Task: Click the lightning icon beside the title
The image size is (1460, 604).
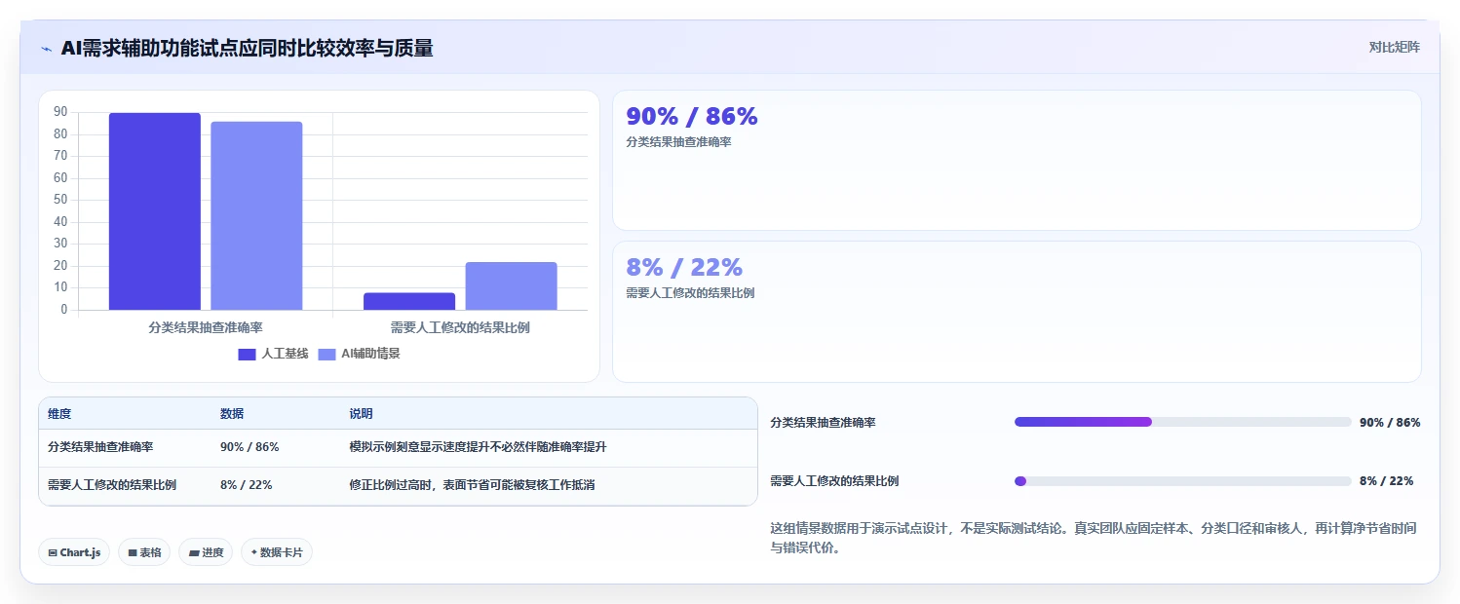Action: coord(47,49)
